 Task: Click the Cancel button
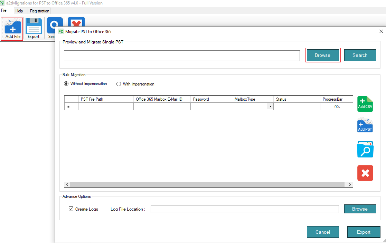[323, 232]
